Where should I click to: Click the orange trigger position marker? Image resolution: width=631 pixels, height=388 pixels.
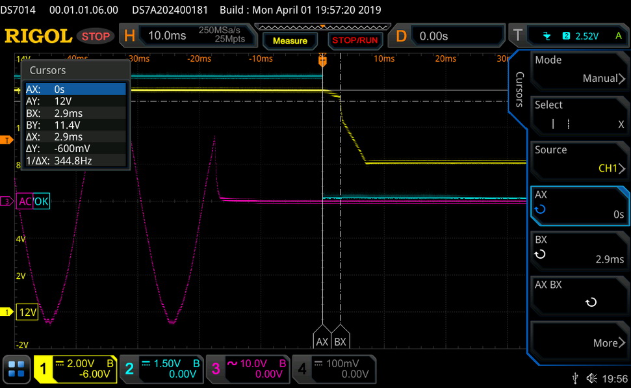tap(322, 61)
